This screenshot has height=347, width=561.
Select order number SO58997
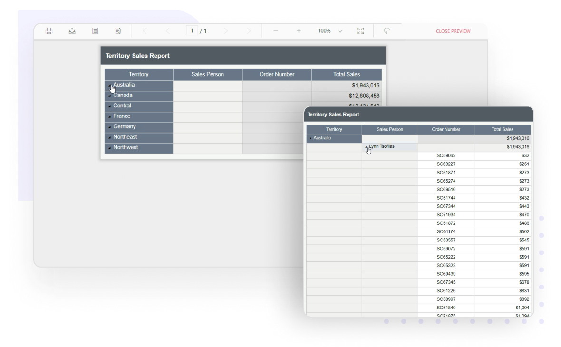[x=446, y=299]
